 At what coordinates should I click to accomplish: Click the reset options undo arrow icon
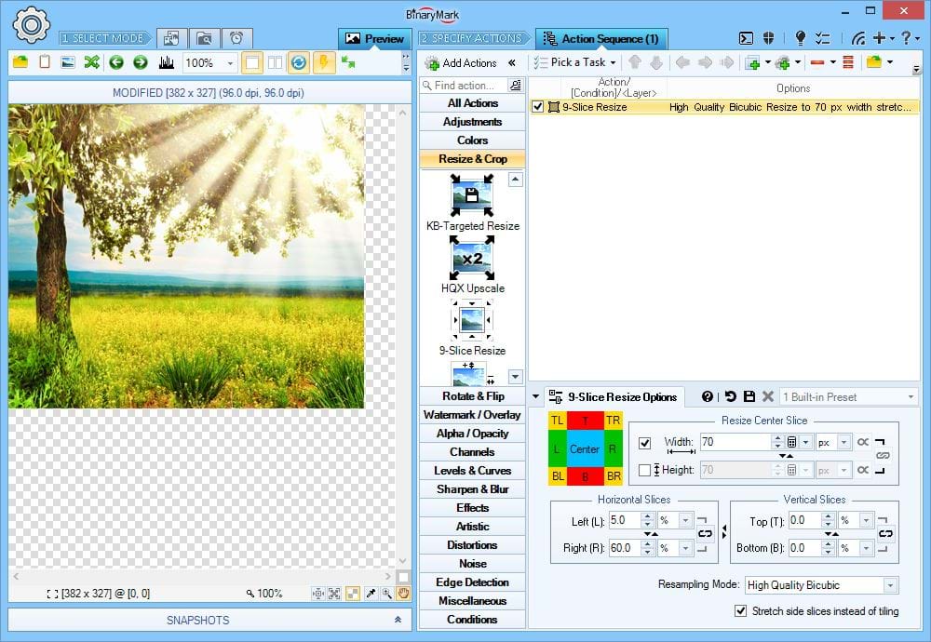[731, 396]
